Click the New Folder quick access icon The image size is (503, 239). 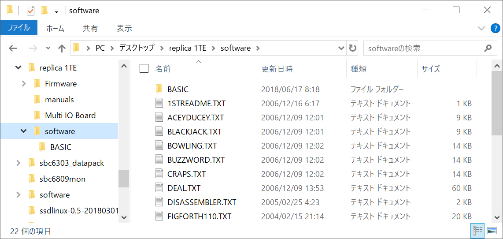tap(44, 11)
